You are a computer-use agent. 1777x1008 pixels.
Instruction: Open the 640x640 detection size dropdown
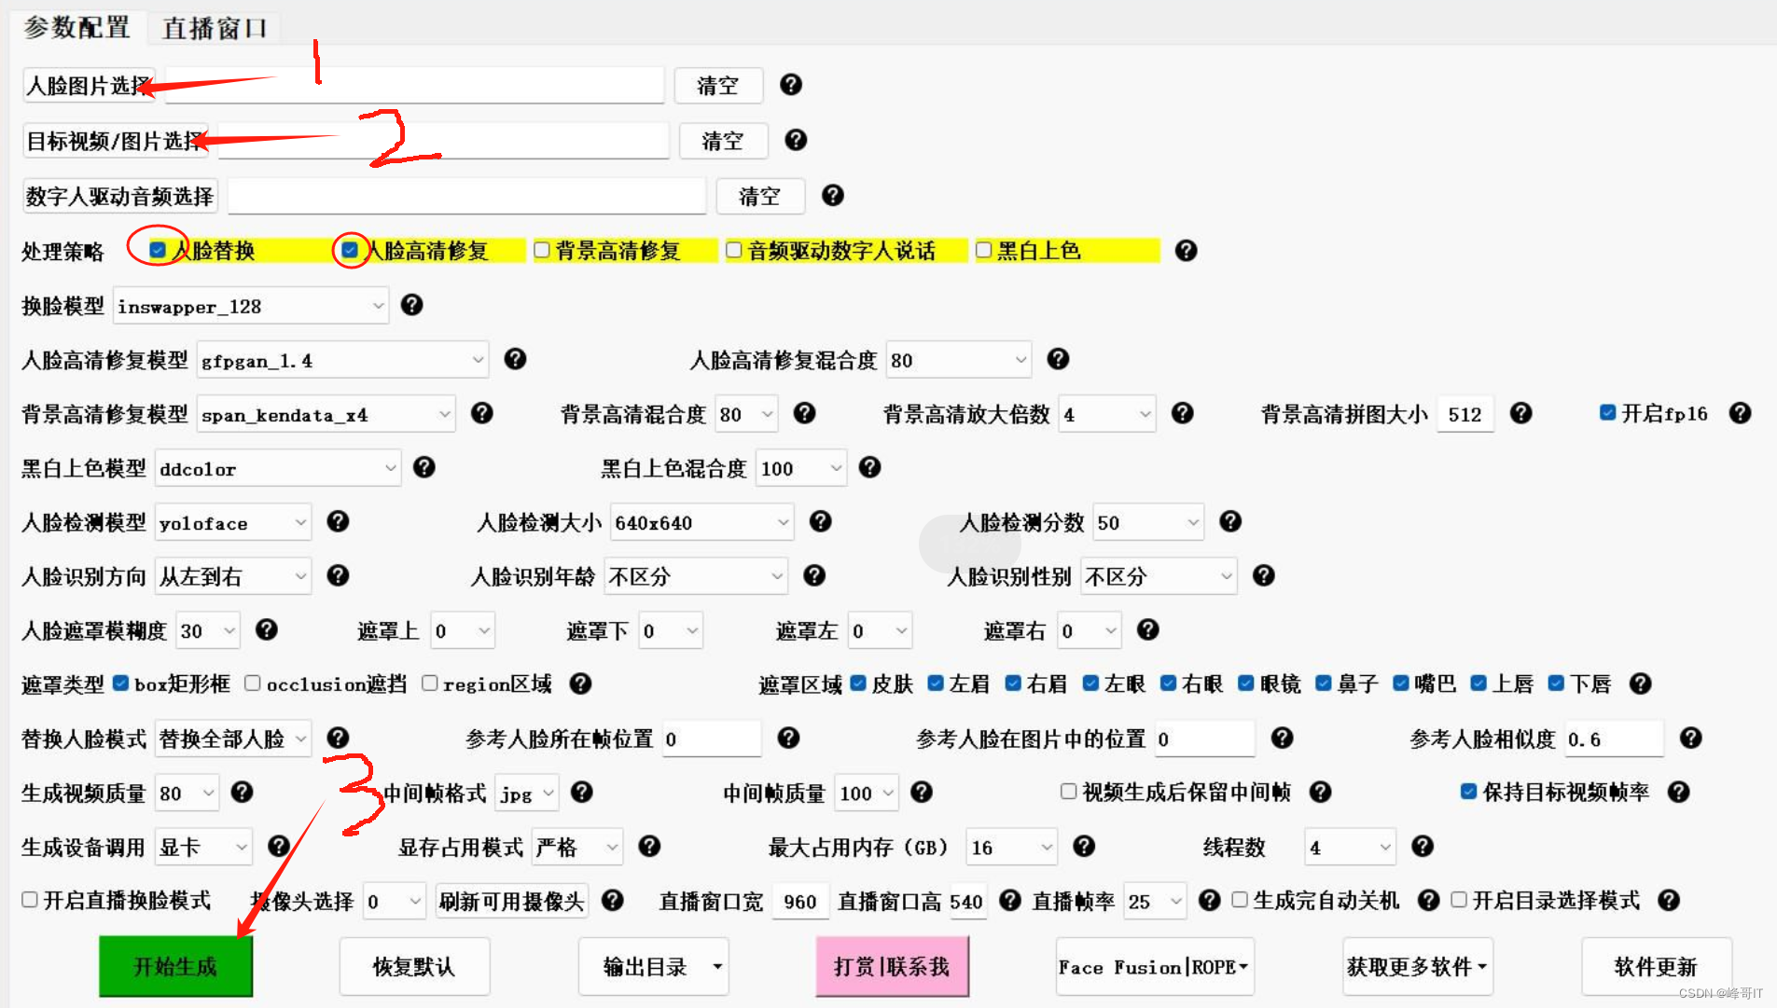(x=701, y=522)
